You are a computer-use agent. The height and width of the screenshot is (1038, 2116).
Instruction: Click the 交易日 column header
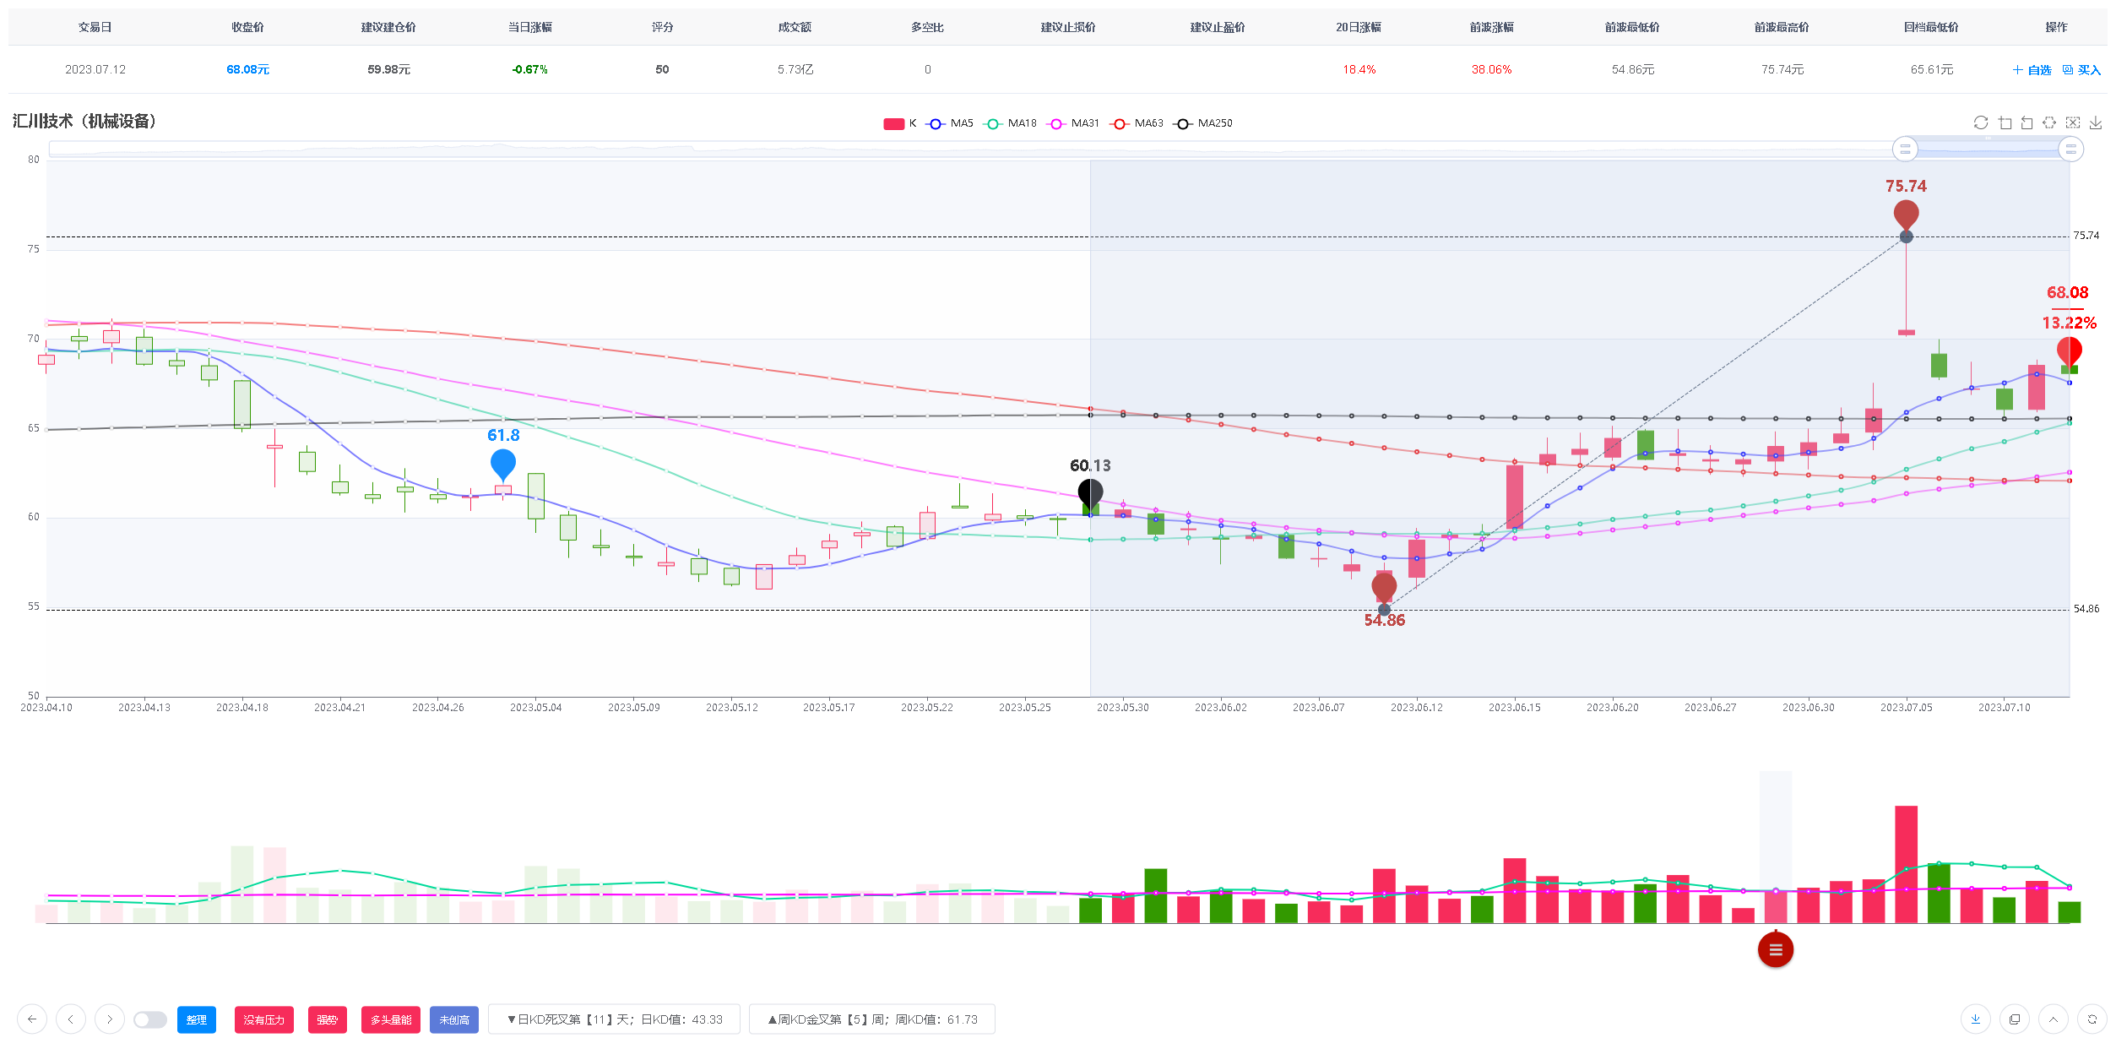pyautogui.click(x=95, y=27)
